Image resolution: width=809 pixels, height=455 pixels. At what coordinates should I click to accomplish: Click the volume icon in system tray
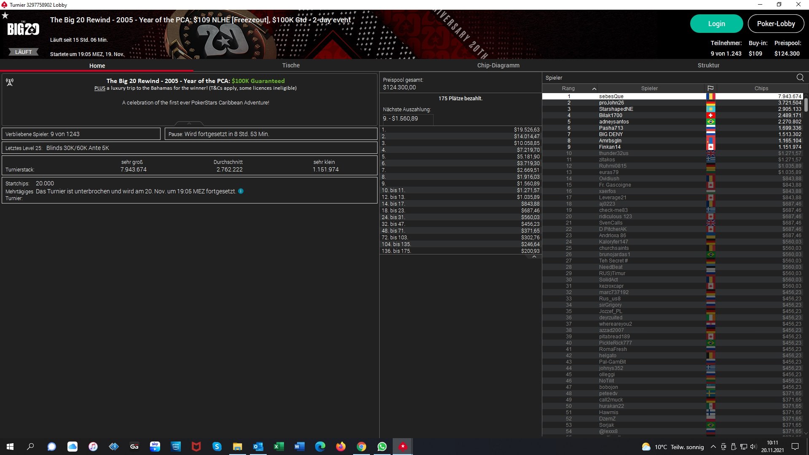754,447
